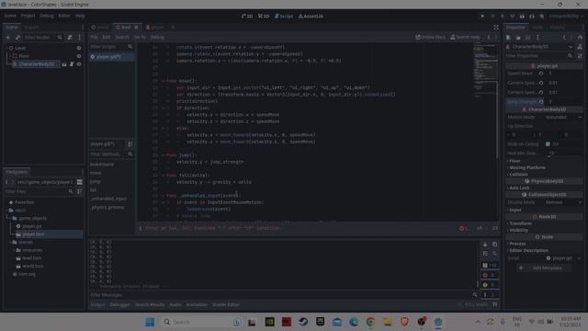Open the Shader Editor bottom panel

[226, 304]
